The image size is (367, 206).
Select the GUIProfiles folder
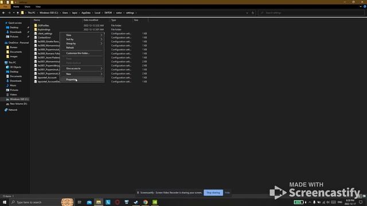coord(44,25)
